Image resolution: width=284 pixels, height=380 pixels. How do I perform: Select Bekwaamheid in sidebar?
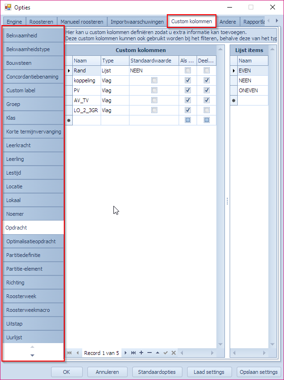(34, 35)
